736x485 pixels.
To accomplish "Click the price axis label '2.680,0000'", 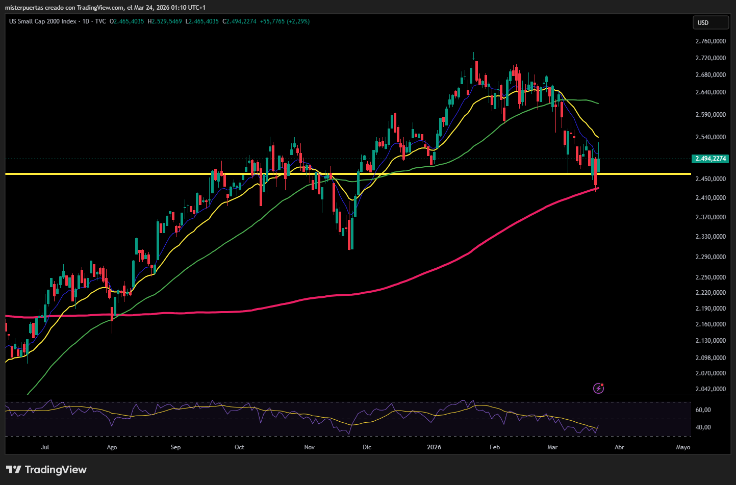I will (710, 75).
